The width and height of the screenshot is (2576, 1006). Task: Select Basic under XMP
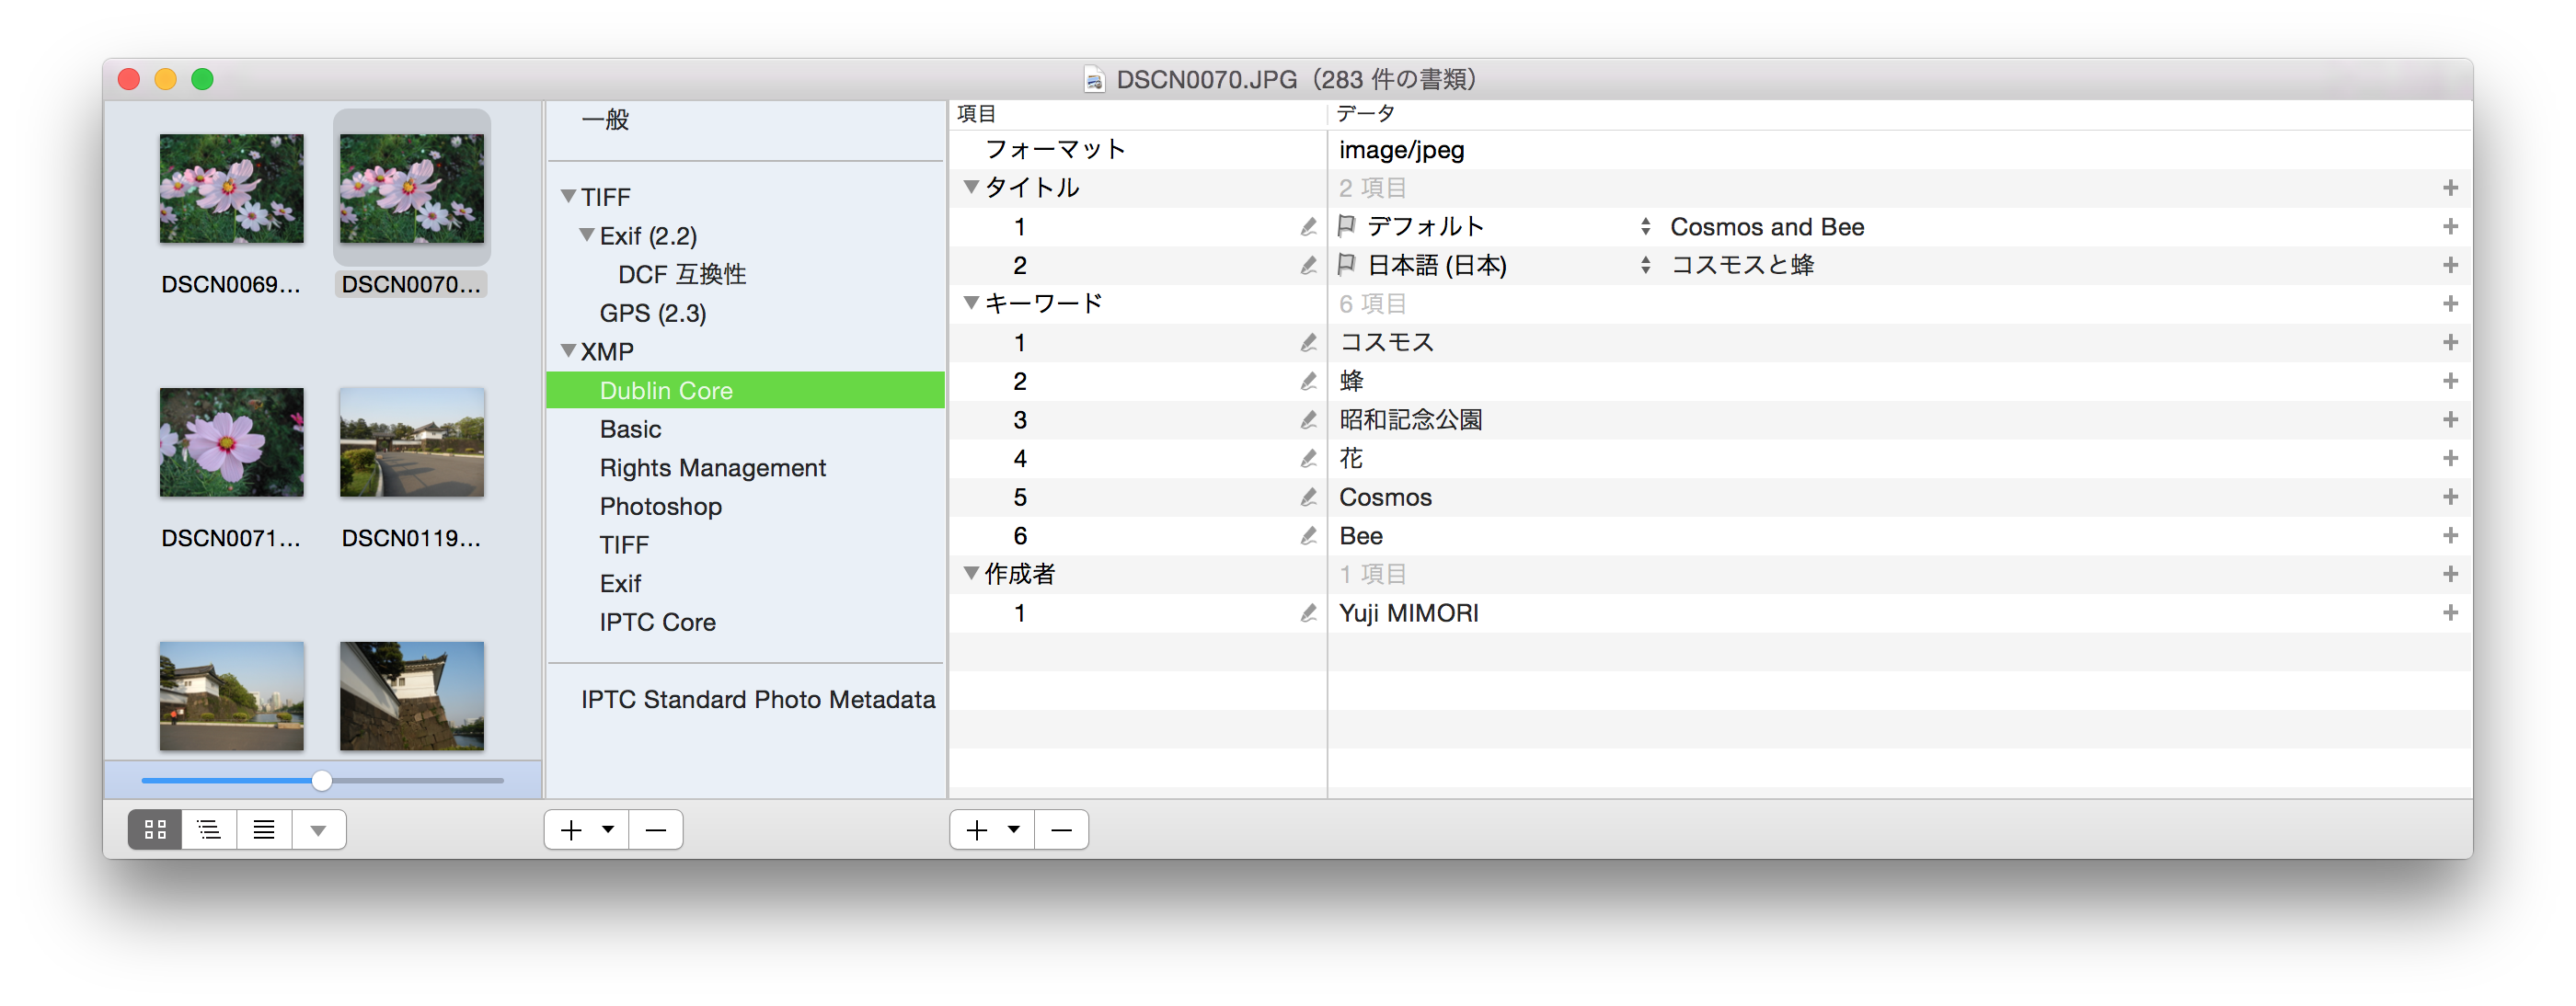(x=630, y=429)
